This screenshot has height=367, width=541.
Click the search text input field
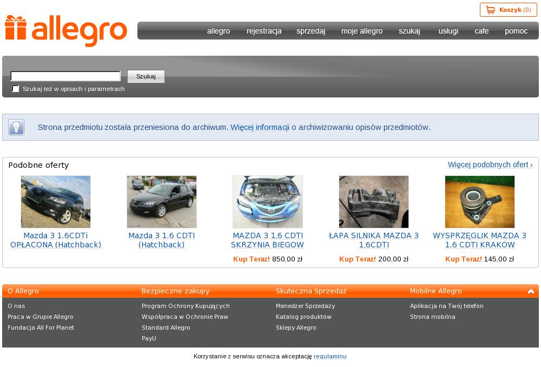65,76
